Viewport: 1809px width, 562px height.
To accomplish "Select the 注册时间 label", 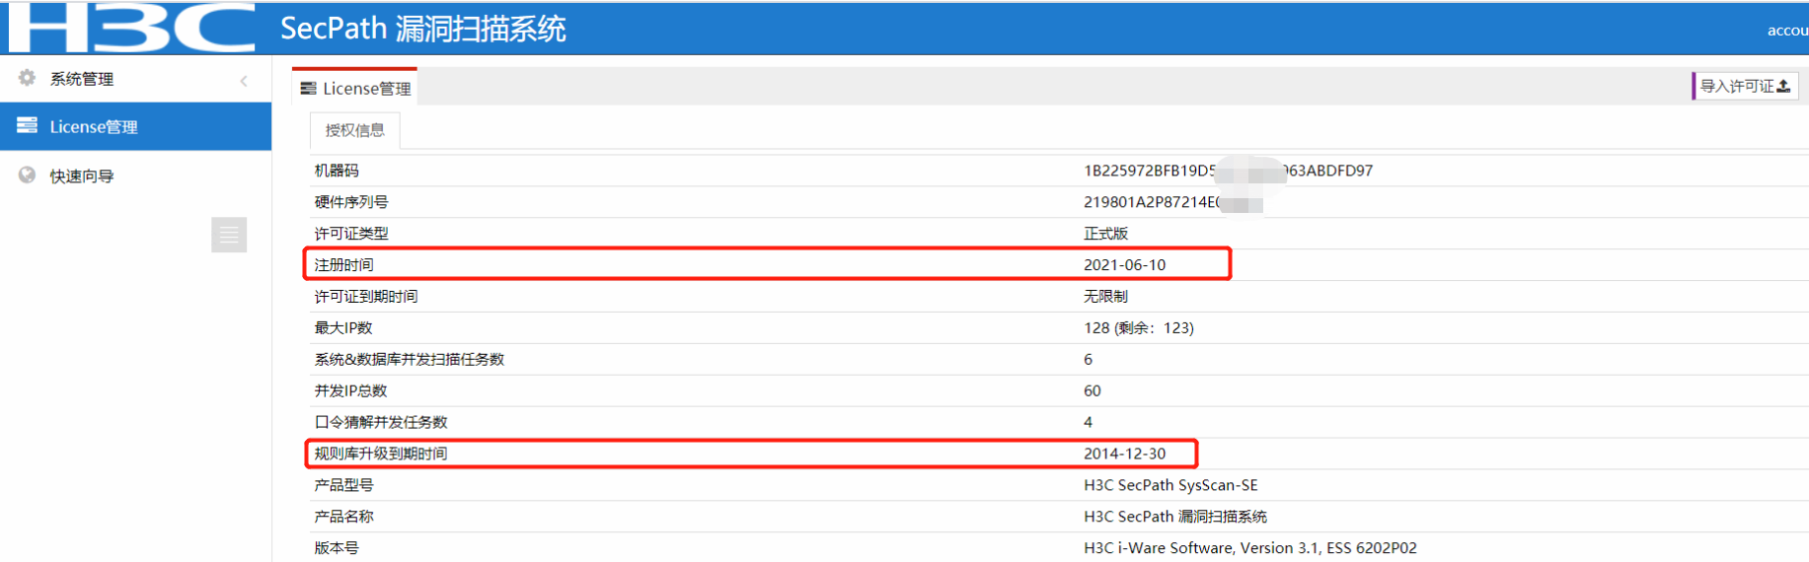I will click(x=343, y=265).
